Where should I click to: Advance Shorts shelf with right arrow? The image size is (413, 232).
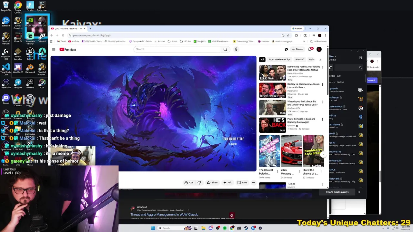[323, 154]
